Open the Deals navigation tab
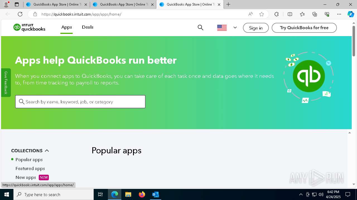 pos(88,27)
